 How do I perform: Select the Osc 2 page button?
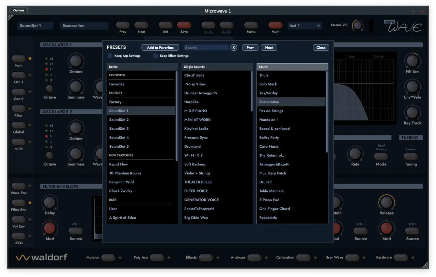tap(18, 92)
